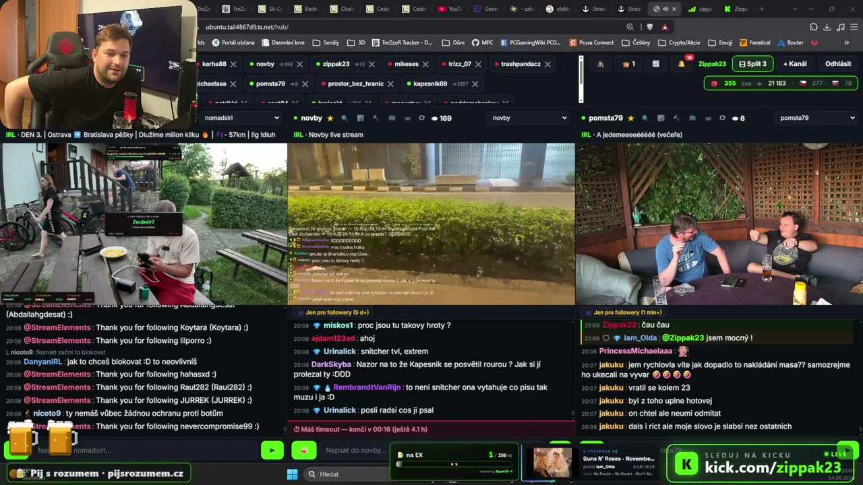Click the hammer icon in pomsta79 header
The width and height of the screenshot is (863, 485).
[x=676, y=118]
